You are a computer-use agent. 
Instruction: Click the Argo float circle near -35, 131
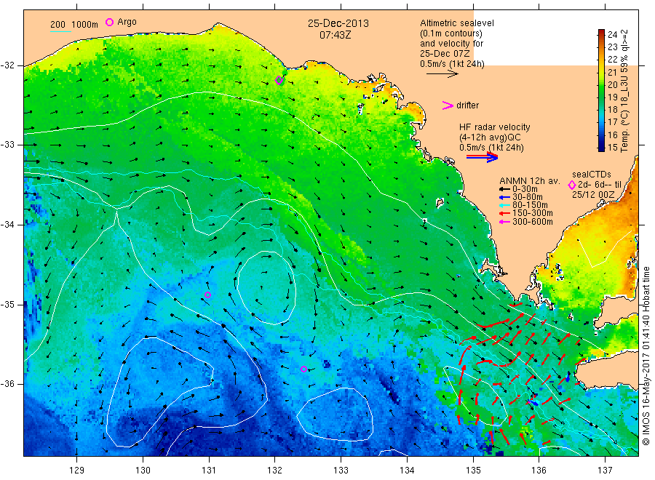tap(207, 295)
